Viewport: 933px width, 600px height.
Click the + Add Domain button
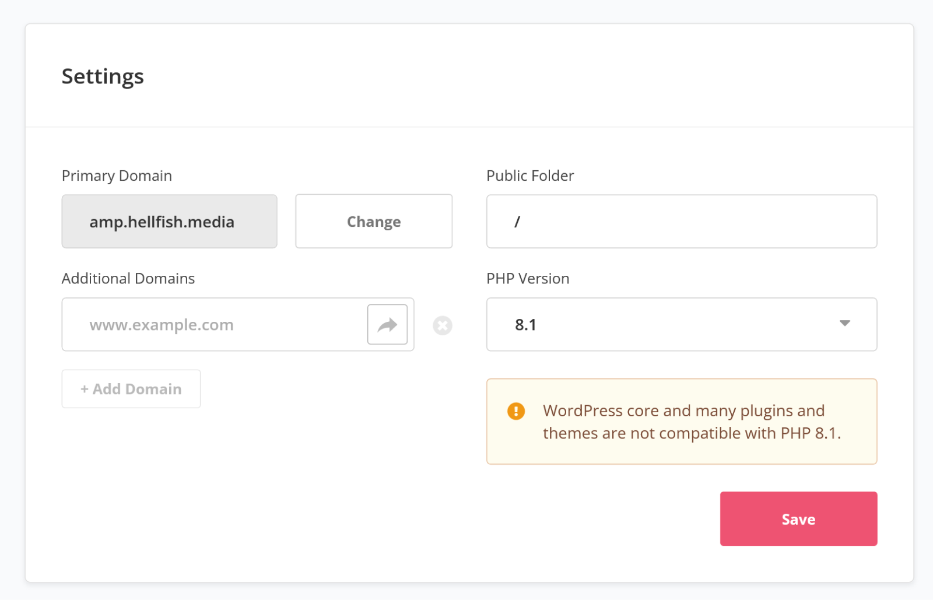click(x=131, y=389)
